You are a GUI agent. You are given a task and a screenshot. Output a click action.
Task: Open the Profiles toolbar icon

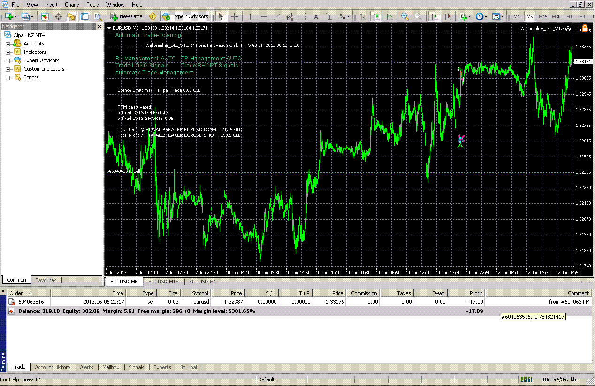pos(27,16)
